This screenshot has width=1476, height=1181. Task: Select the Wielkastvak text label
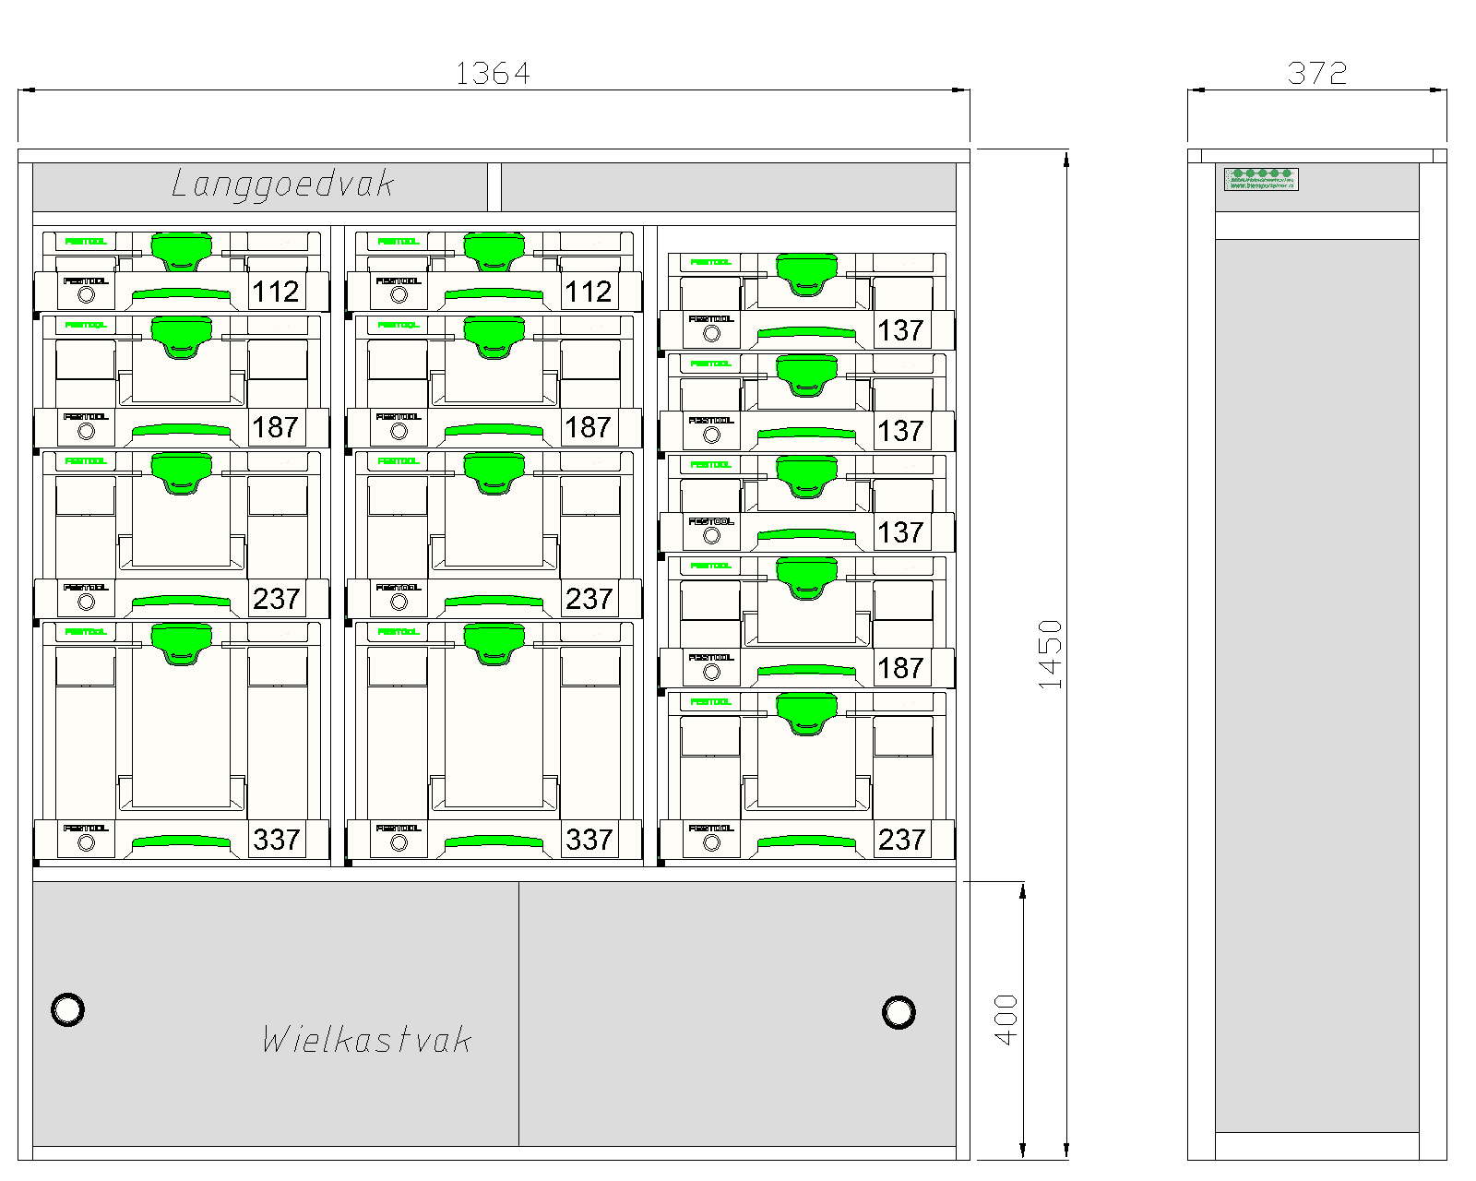(x=367, y=1039)
